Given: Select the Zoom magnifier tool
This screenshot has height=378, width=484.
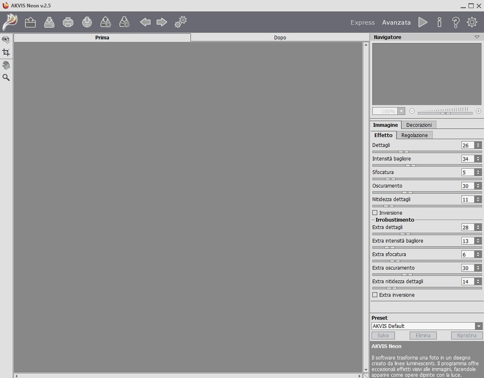Looking at the screenshot, I should click(6, 77).
